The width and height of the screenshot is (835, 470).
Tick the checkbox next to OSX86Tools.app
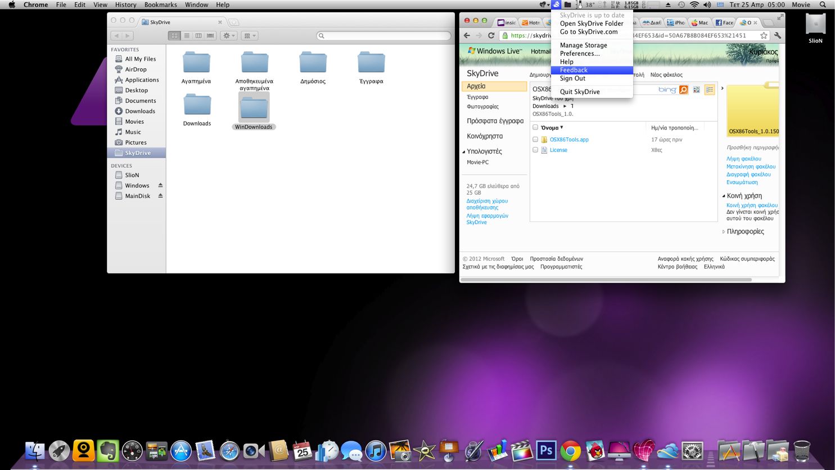(x=535, y=139)
